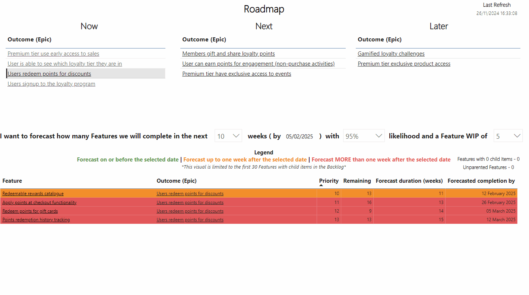Screen dimensions: 529x295
Task: Open "Users redeem points for discounts" from the table
Action: [x=190, y=193]
